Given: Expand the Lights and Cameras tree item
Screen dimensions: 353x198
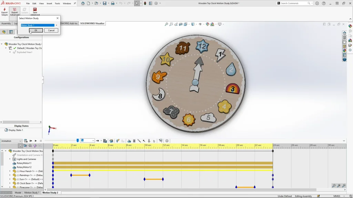Looking at the screenshot, I should click(10, 159).
